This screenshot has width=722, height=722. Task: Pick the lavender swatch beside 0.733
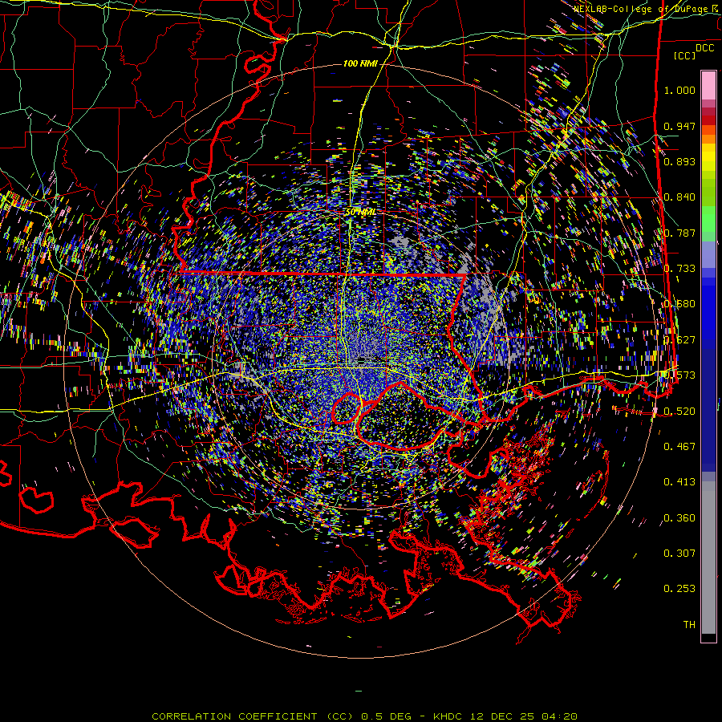click(708, 254)
